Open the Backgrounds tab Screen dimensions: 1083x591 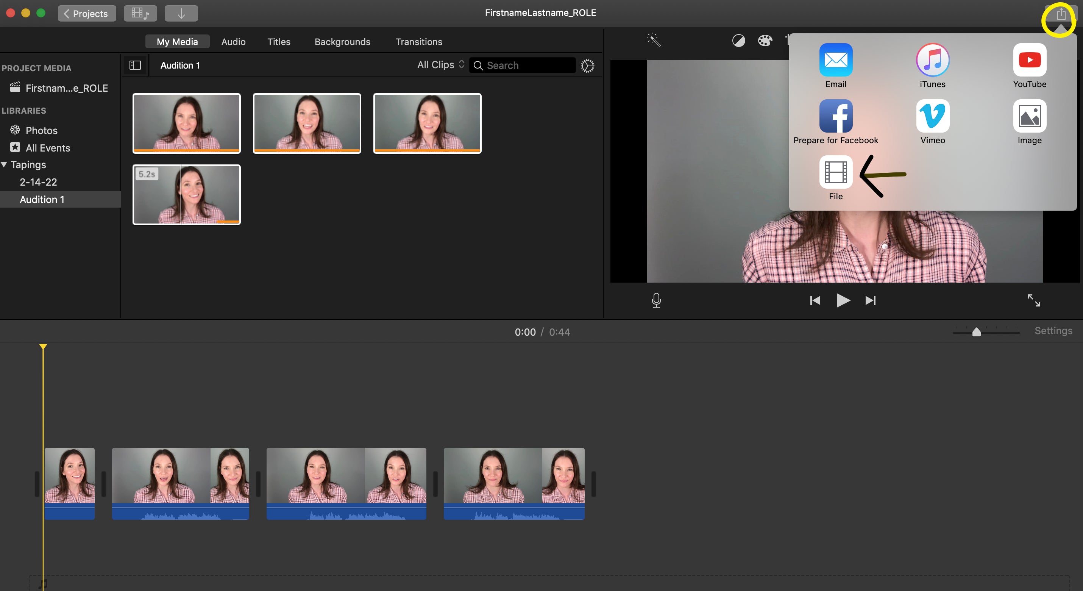pyautogui.click(x=342, y=42)
